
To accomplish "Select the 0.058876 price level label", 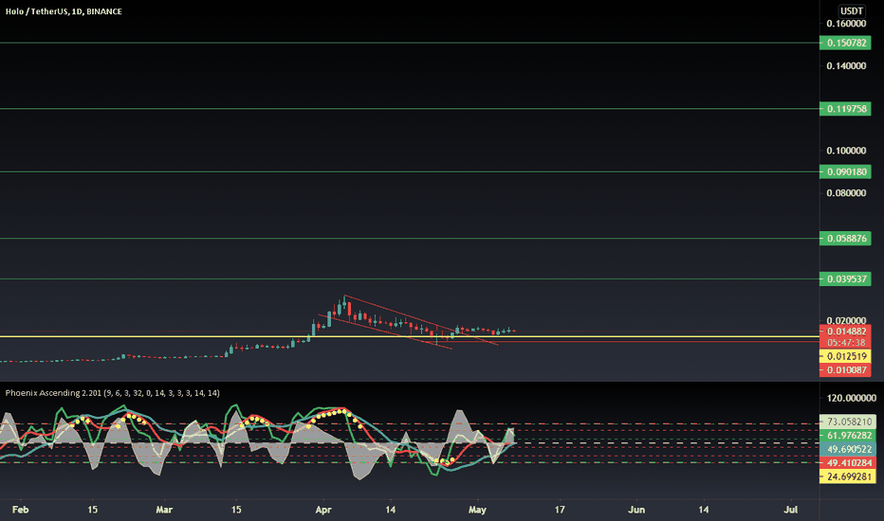I will click(x=845, y=239).
